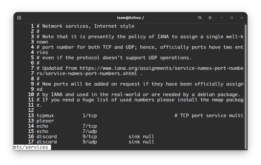The width and height of the screenshot is (261, 165).
Task: Click the '# TCP port service multi' comment
Action: coord(209,115)
